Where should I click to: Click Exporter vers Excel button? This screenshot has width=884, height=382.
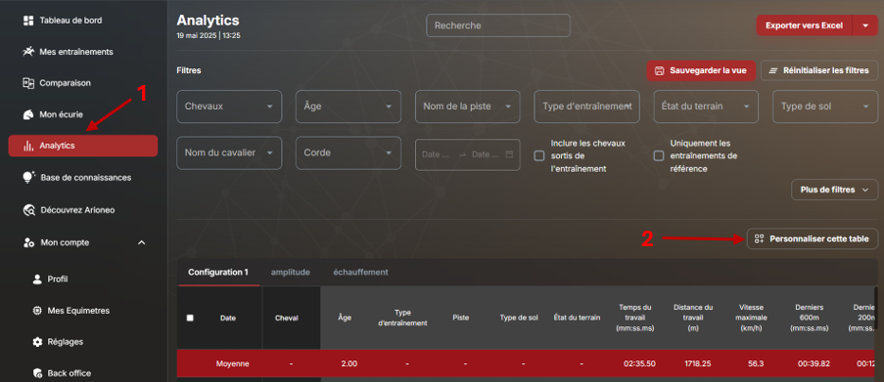point(805,25)
